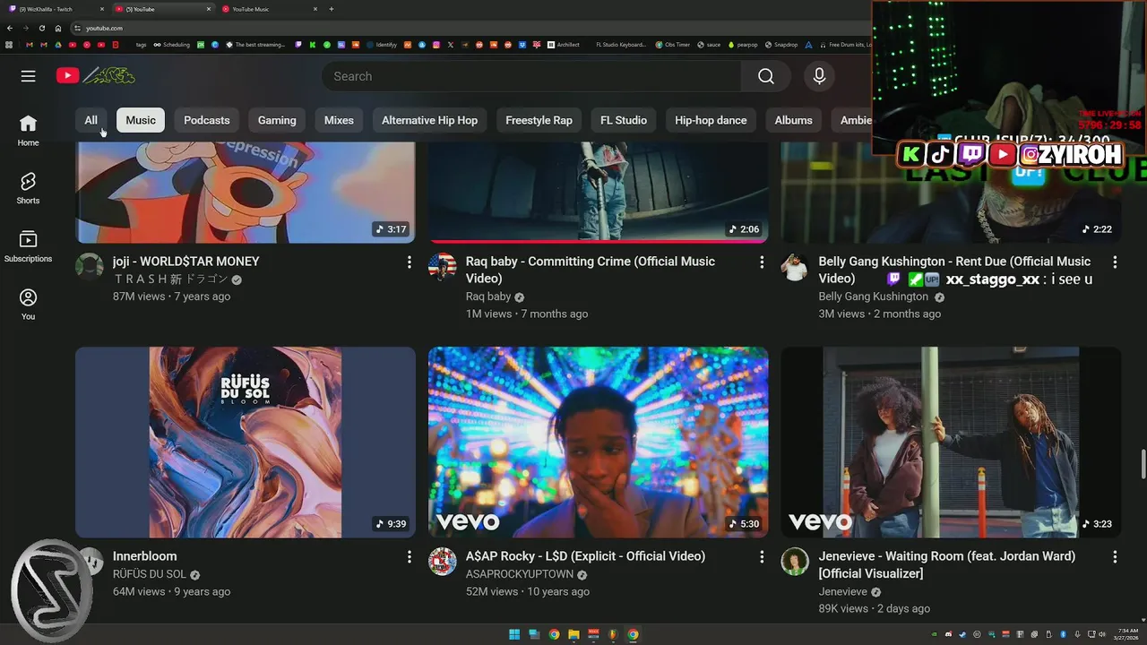Open the Scheduling bookmark

pos(172,44)
